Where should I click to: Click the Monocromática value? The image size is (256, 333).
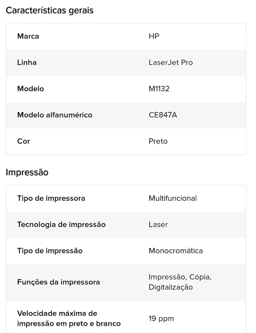[x=176, y=251]
